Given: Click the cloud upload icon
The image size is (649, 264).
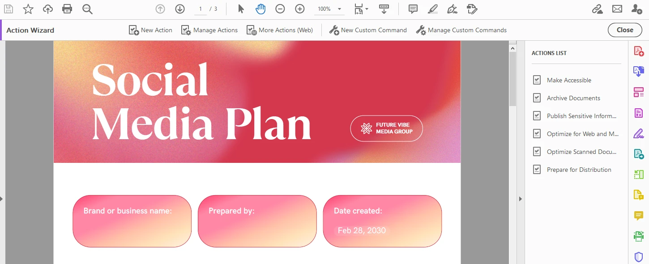Looking at the screenshot, I should point(48,9).
